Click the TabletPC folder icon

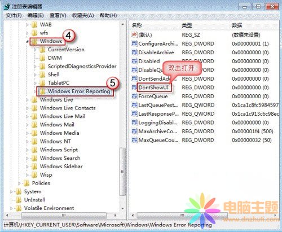pyautogui.click(x=42, y=83)
